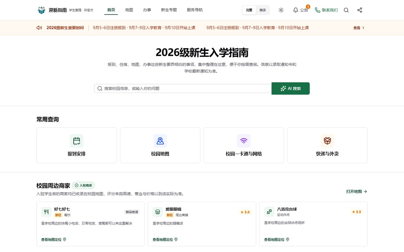Screen dimensions: 404x252
Task: Open the 地图 nav tab
Action: click(129, 10)
